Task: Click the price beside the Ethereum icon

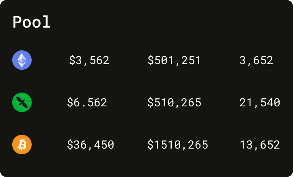Action: 89,61
